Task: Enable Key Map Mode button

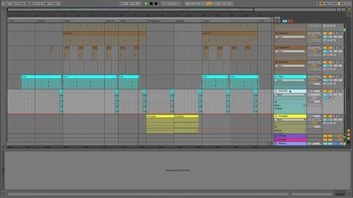Action: 327,4
